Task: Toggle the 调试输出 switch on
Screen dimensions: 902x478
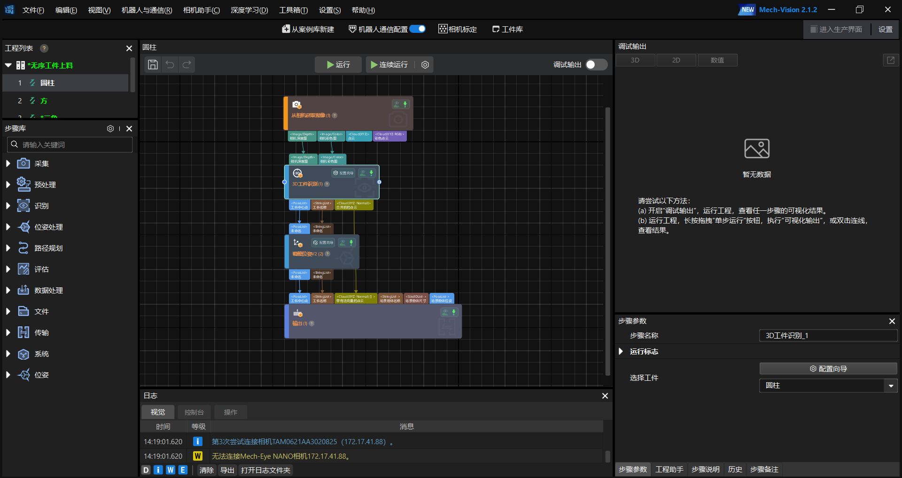Action: (596, 65)
